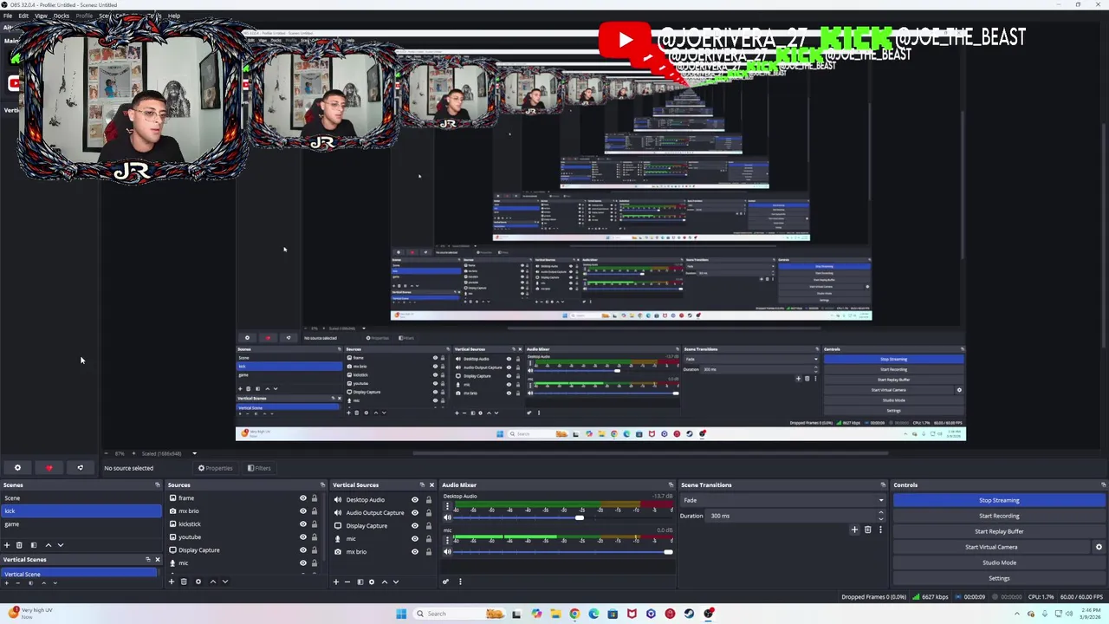Viewport: 1109px width, 624px height.
Task: Select the Scene entry in Scenes
Action: point(81,498)
